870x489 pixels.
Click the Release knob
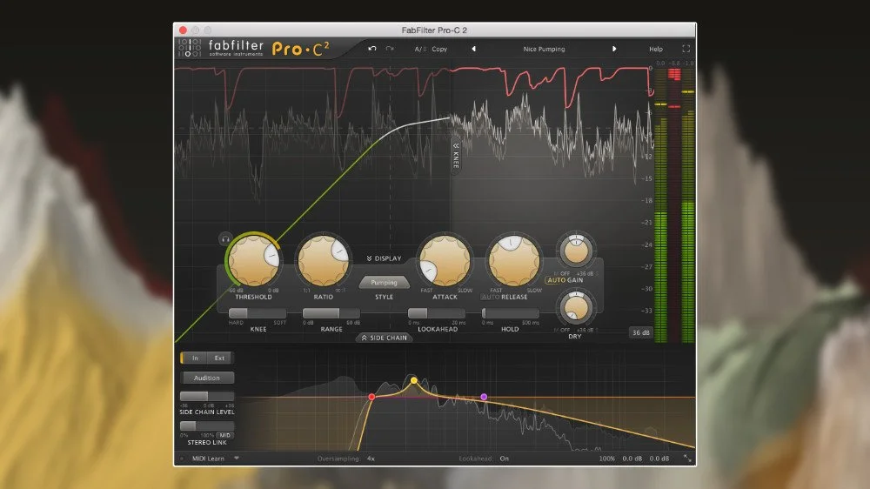514,260
